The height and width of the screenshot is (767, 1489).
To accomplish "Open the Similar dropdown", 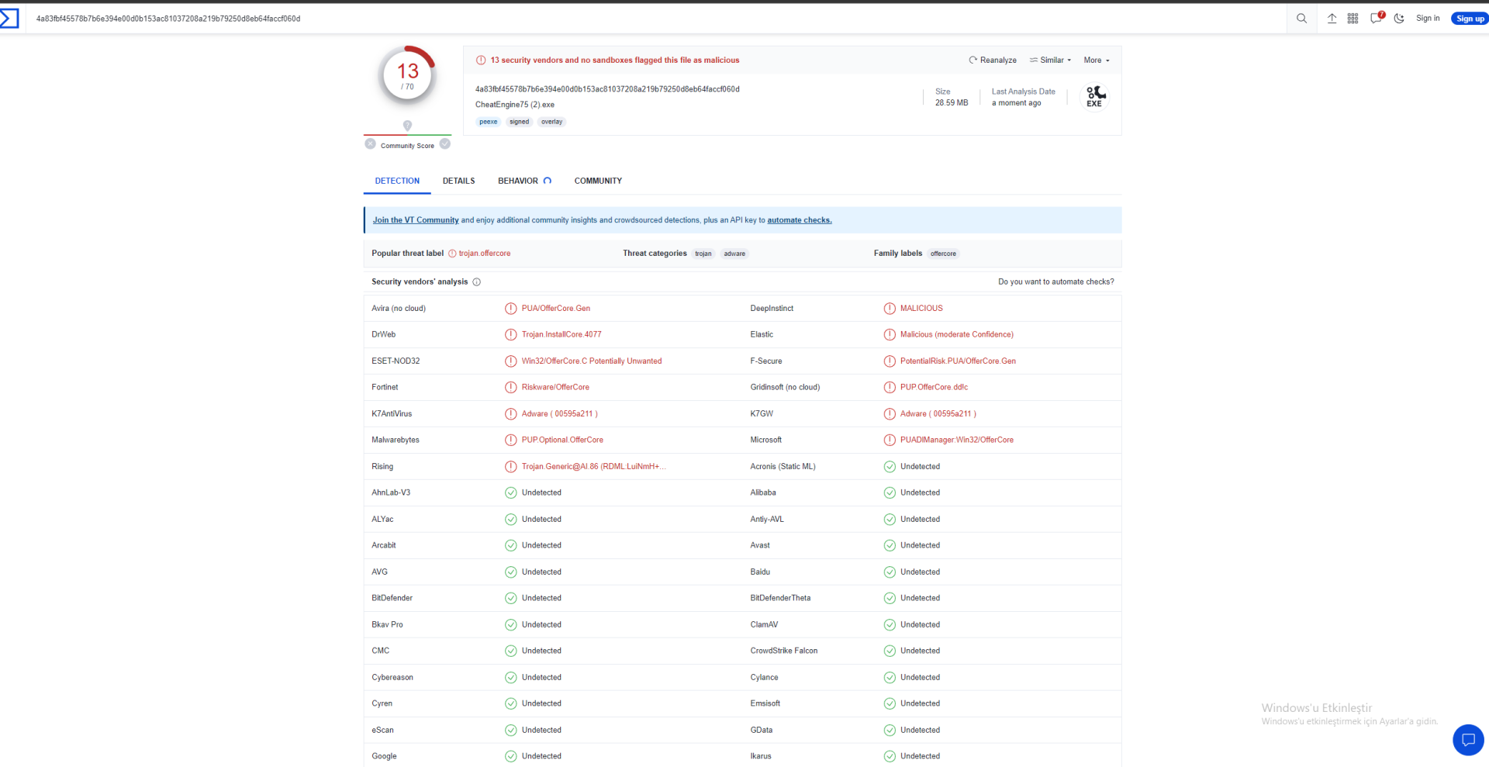I will tap(1051, 60).
